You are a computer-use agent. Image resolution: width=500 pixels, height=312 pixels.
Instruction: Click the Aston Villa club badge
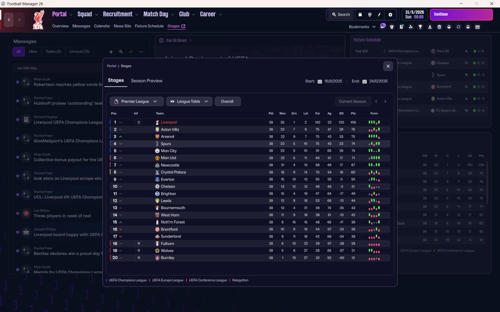tap(157, 129)
